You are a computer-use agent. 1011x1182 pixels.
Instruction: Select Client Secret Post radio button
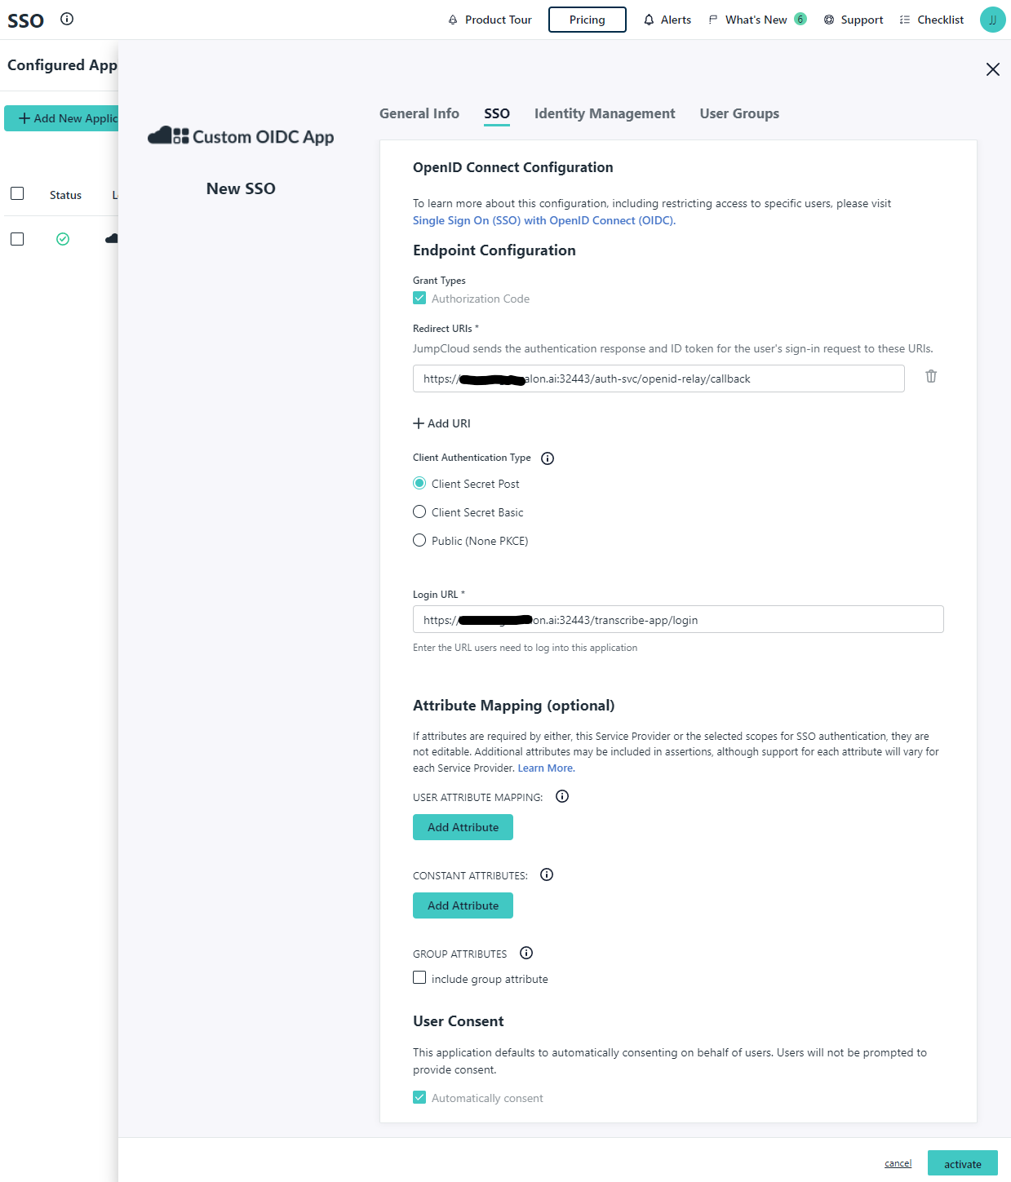[x=419, y=484]
